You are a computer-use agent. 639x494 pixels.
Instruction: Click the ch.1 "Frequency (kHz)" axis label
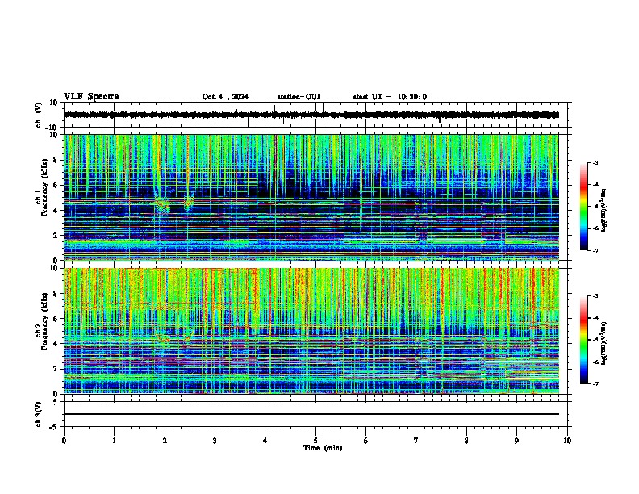pyautogui.click(x=44, y=188)
